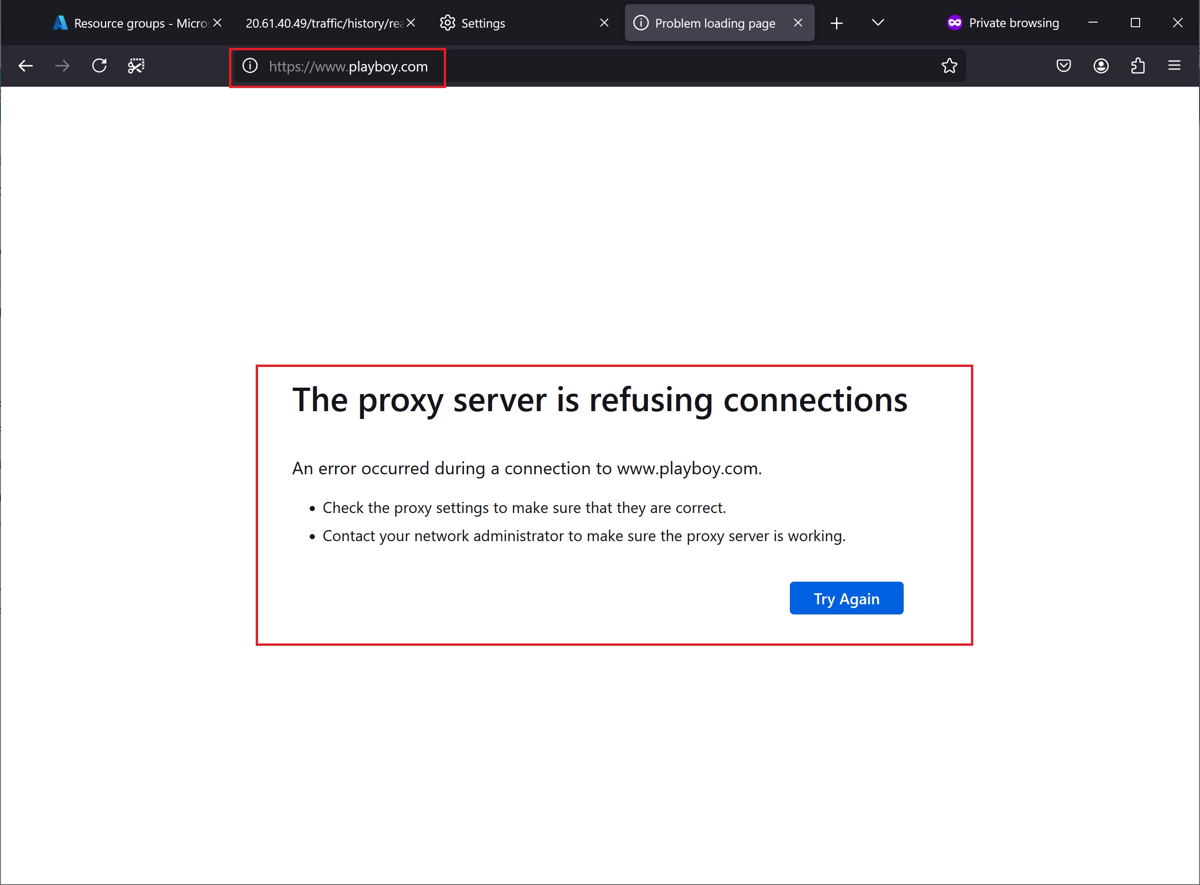Open a new tab with plus
1200x885 pixels.
point(836,23)
